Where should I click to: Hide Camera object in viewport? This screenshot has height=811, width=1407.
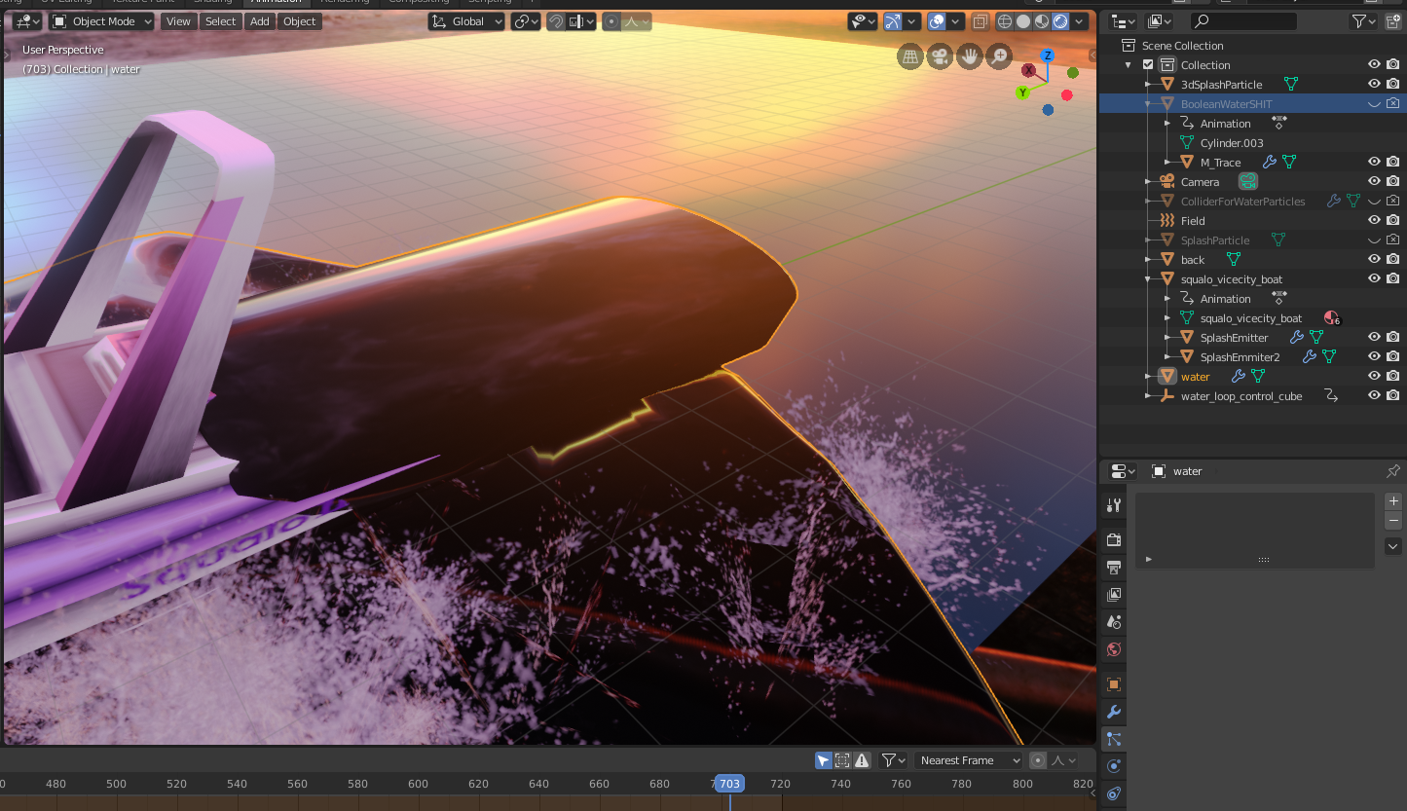pos(1374,182)
